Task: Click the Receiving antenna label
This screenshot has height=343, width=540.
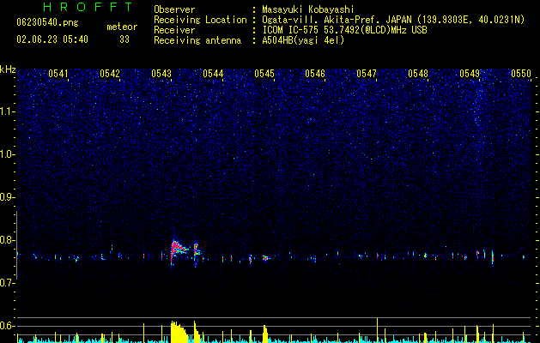Action: pyautogui.click(x=197, y=40)
